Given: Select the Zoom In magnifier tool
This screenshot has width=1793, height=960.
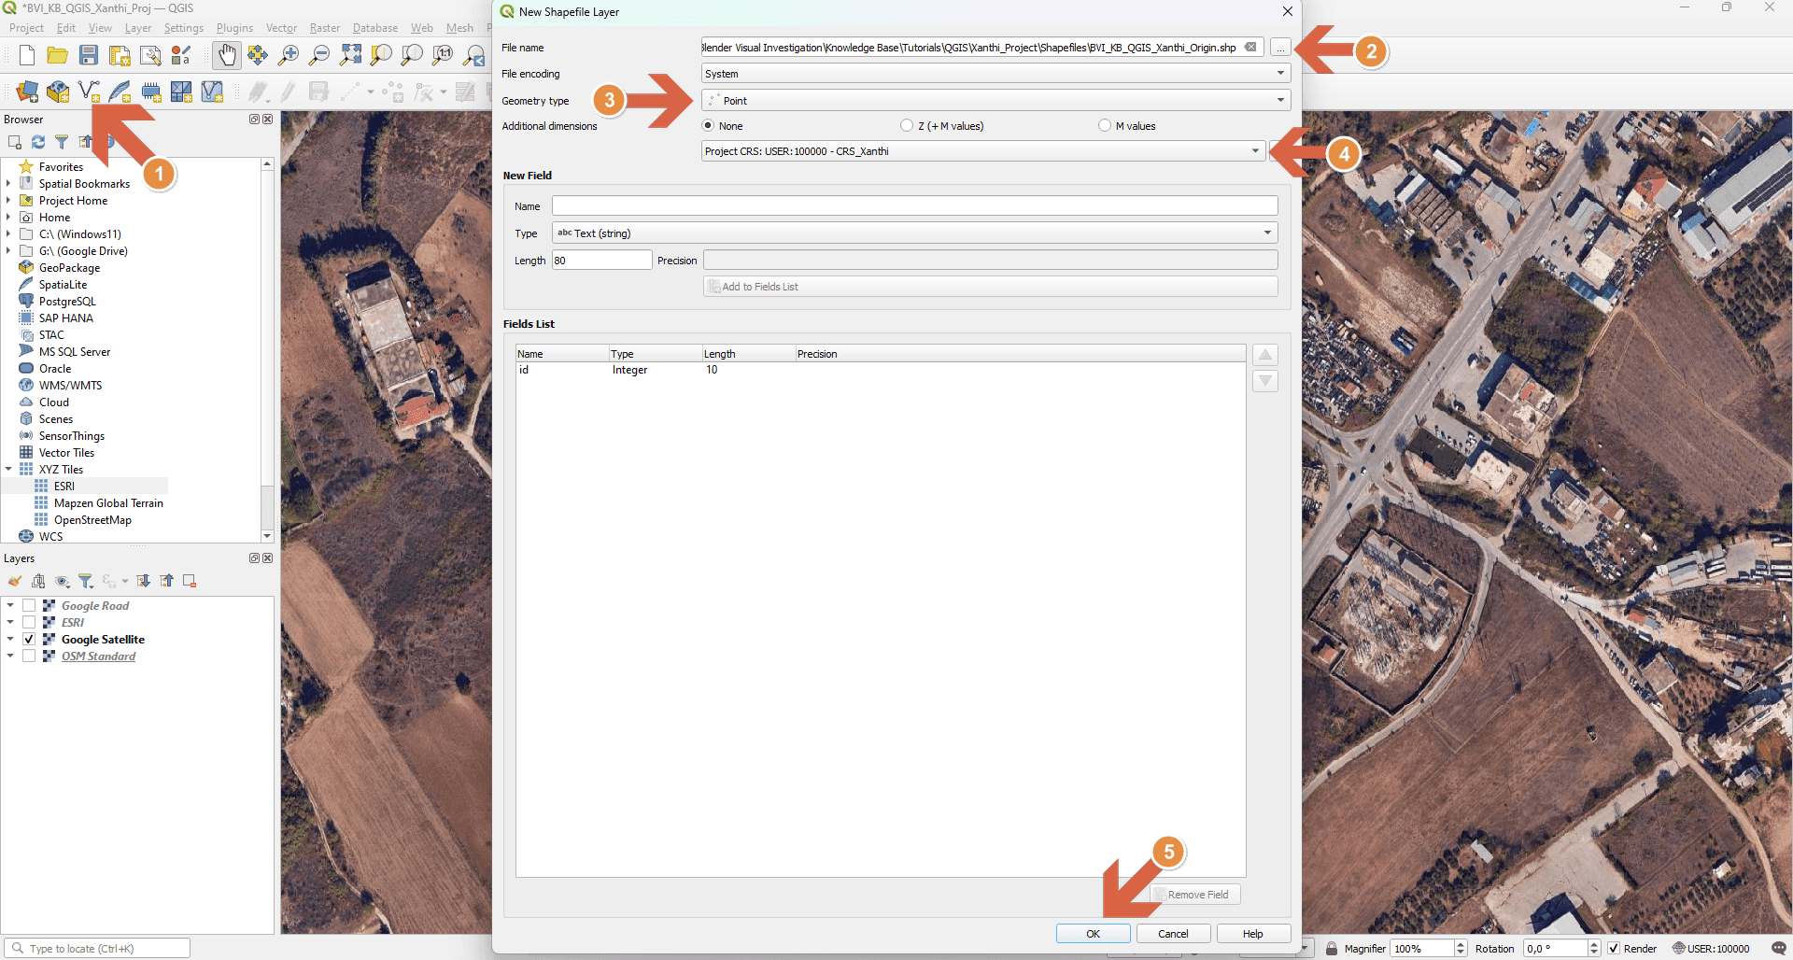Looking at the screenshot, I should (x=289, y=55).
